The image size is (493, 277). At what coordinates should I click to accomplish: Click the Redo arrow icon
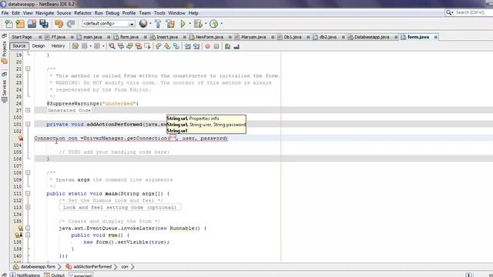tap(71, 24)
